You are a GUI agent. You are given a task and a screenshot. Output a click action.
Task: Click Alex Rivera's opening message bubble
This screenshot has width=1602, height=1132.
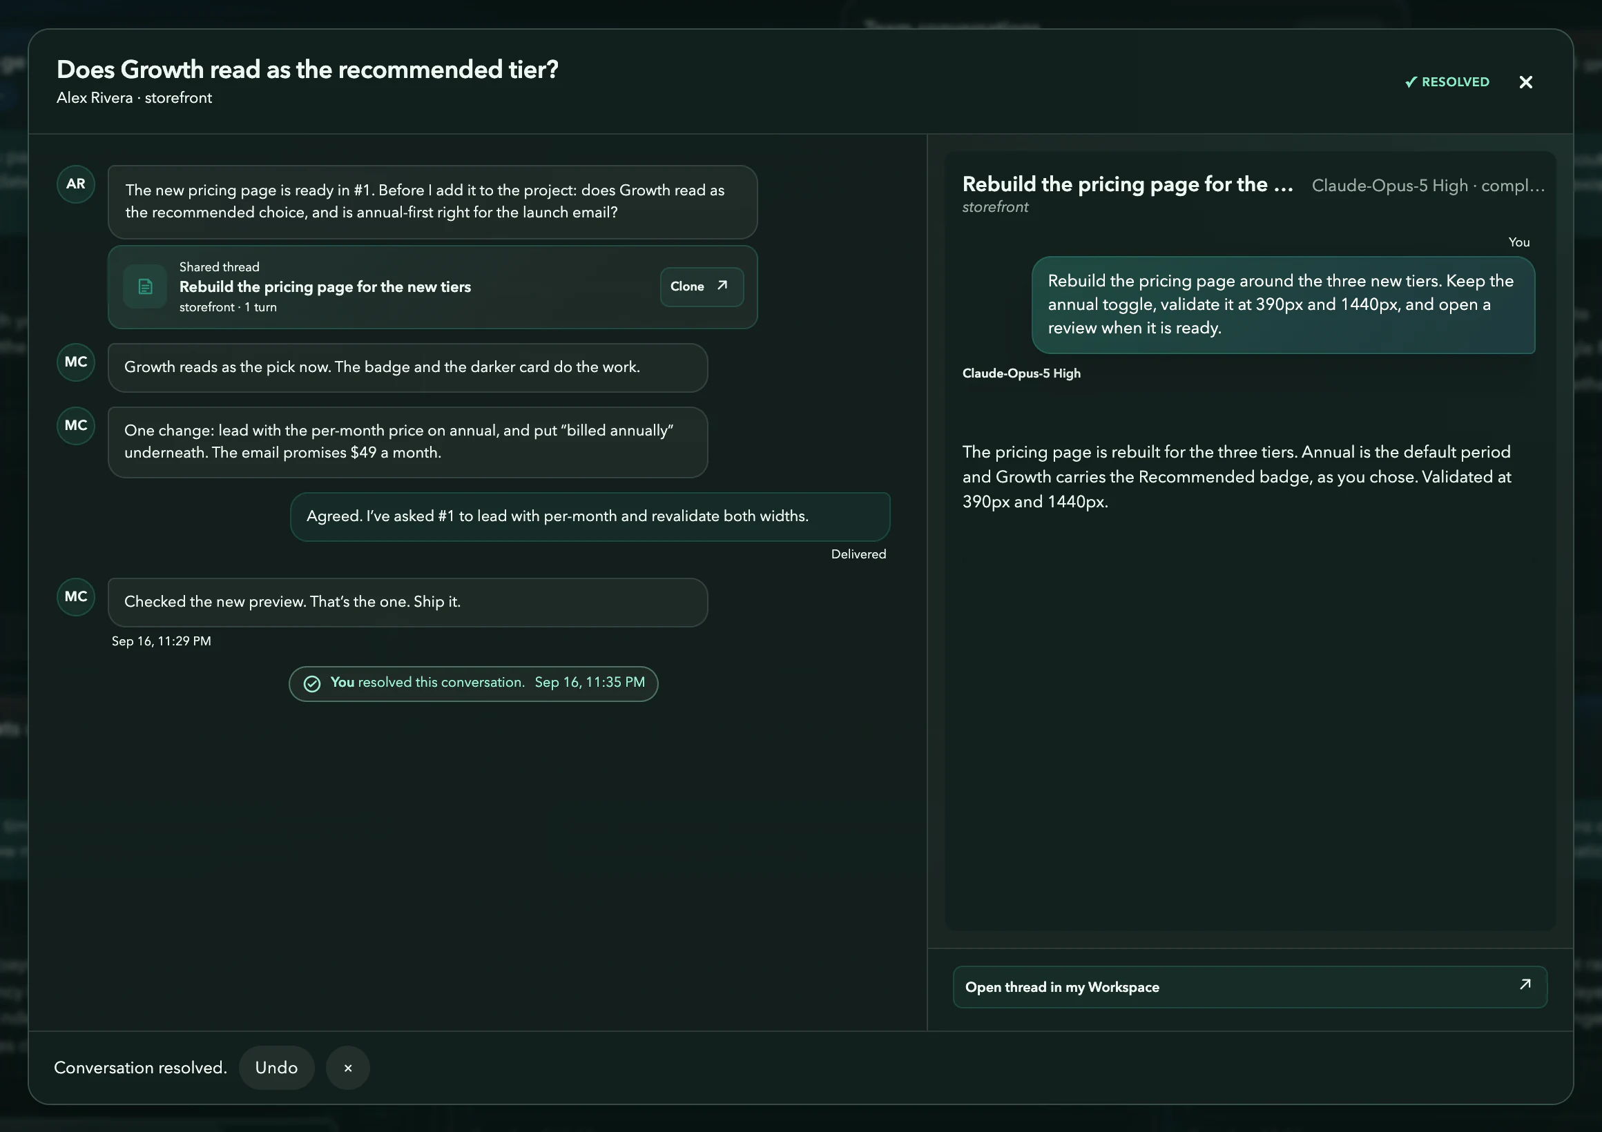point(432,202)
